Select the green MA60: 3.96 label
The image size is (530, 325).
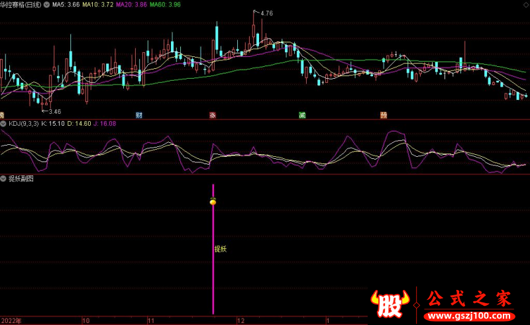point(164,5)
